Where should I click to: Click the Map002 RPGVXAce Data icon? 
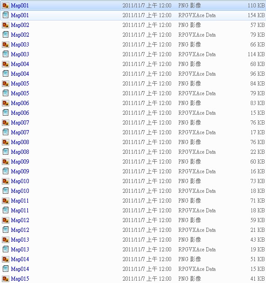pyautogui.click(x=6, y=35)
